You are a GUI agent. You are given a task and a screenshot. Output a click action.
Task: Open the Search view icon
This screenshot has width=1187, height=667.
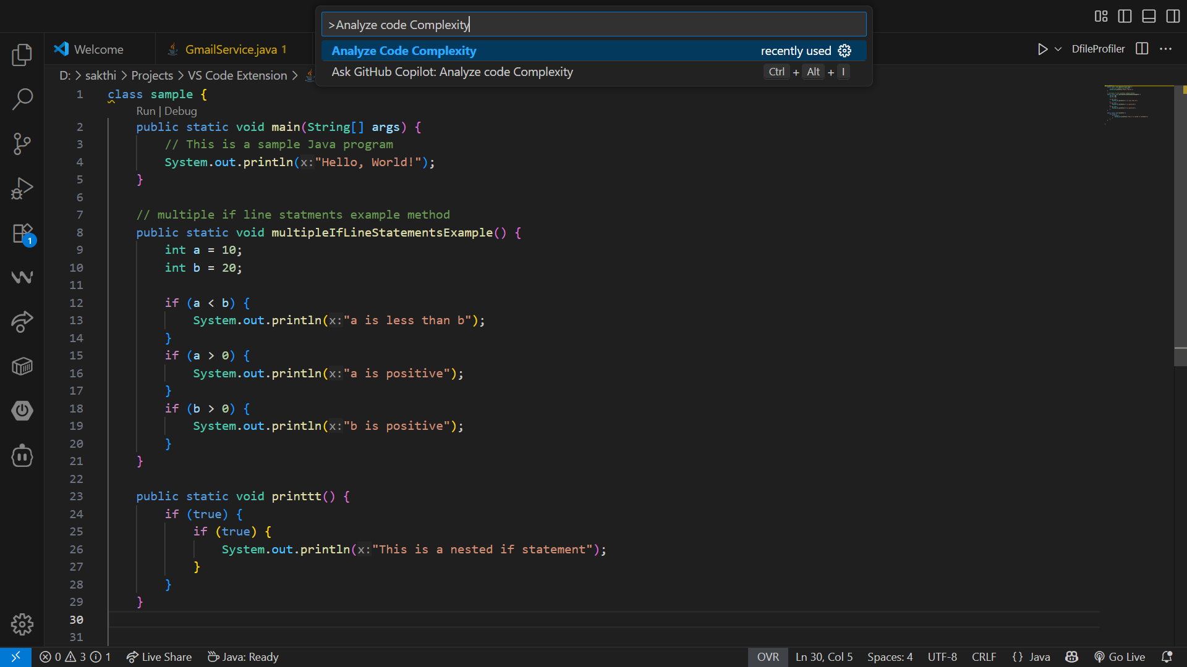pos(22,99)
